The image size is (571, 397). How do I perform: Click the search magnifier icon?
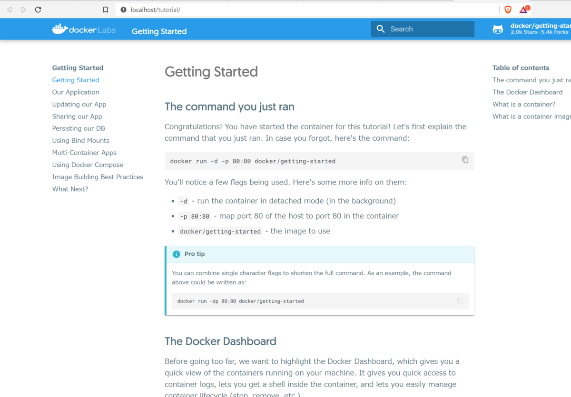click(380, 29)
